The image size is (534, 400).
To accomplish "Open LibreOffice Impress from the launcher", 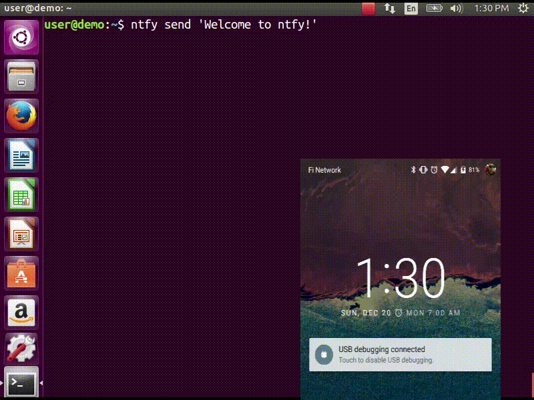I will [21, 235].
